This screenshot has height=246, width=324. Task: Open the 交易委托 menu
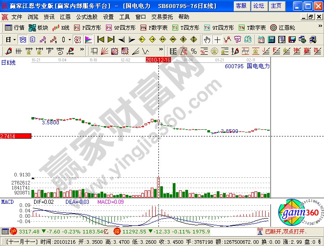click(162, 17)
